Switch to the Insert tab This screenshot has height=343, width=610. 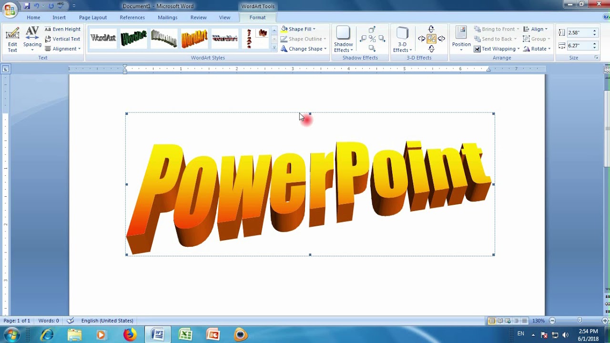[59, 18]
